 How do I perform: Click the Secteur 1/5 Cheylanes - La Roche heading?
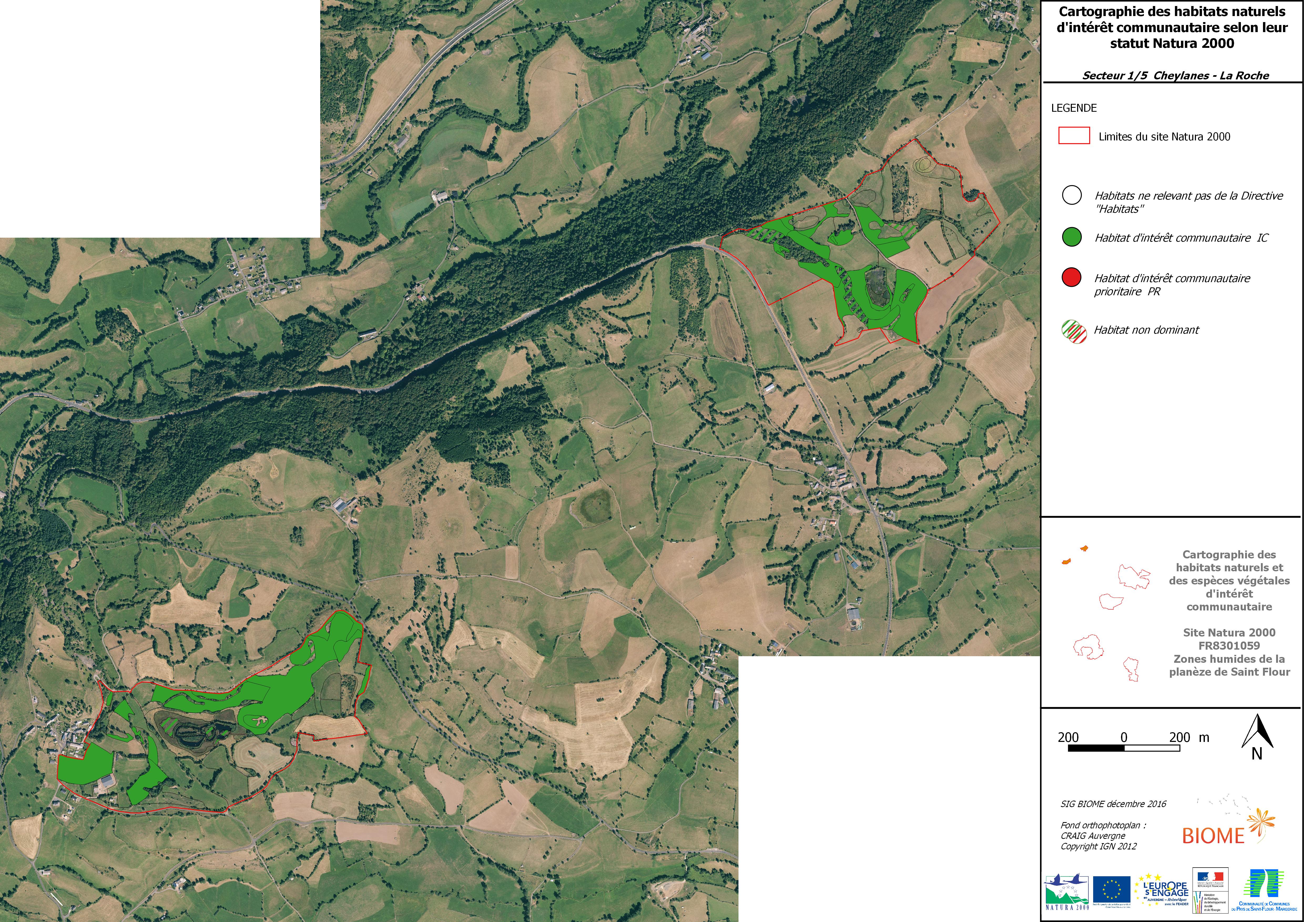coord(1175,75)
